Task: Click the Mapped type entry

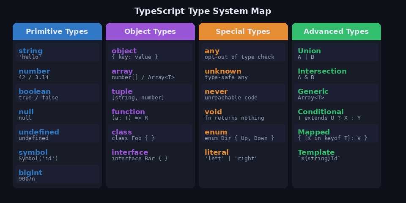Action: 336,134
